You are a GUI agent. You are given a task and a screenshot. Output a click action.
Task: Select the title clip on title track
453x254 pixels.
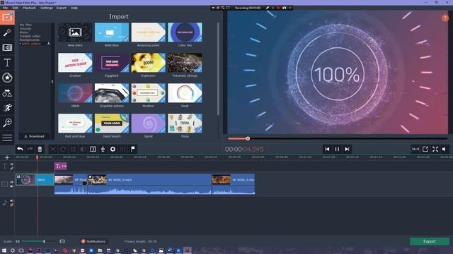(61, 166)
